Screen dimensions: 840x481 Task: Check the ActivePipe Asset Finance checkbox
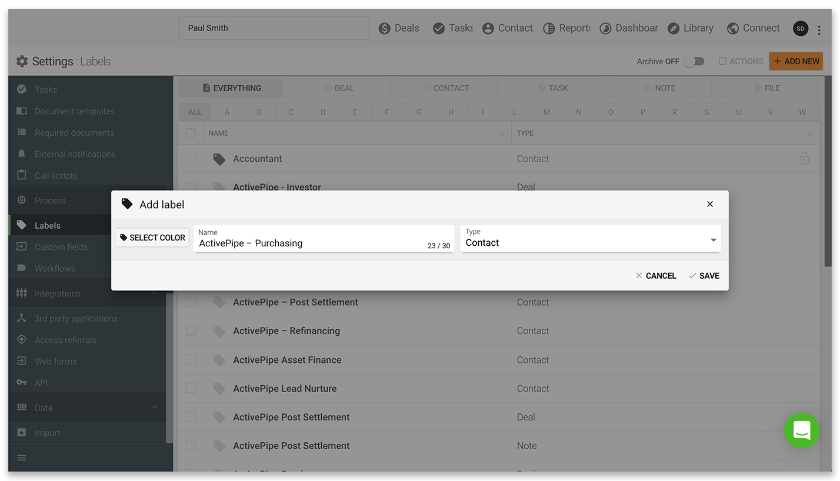pos(191,360)
